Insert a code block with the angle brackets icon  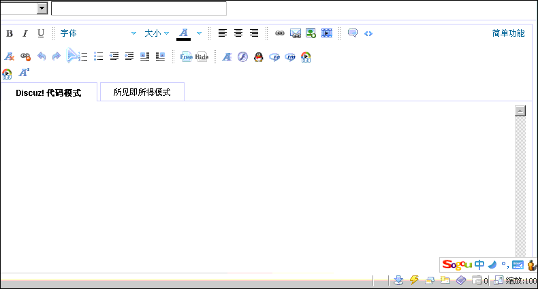coord(368,33)
